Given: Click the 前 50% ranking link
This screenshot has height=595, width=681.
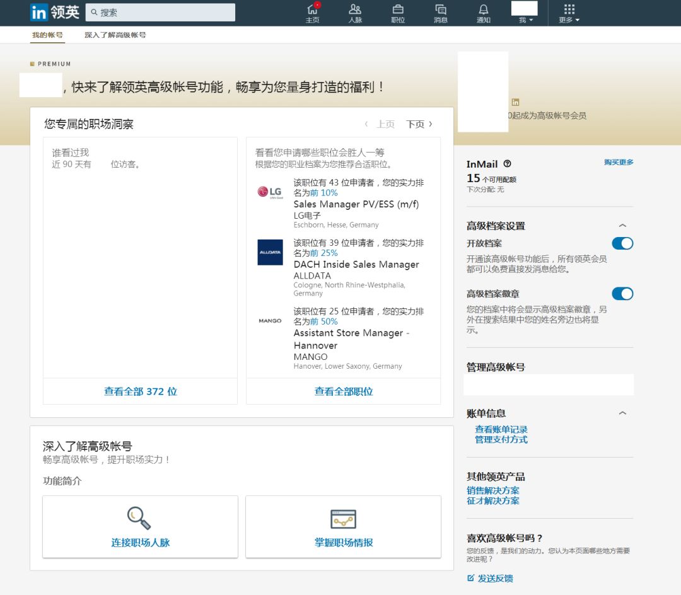Looking at the screenshot, I should pos(324,321).
